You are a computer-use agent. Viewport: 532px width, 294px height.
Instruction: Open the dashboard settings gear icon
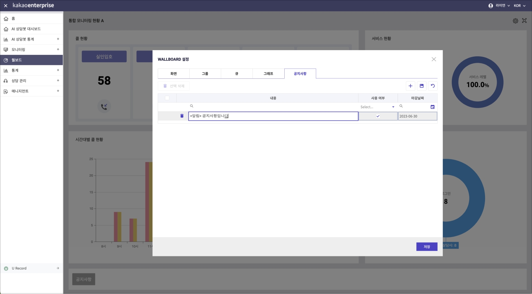(x=515, y=21)
